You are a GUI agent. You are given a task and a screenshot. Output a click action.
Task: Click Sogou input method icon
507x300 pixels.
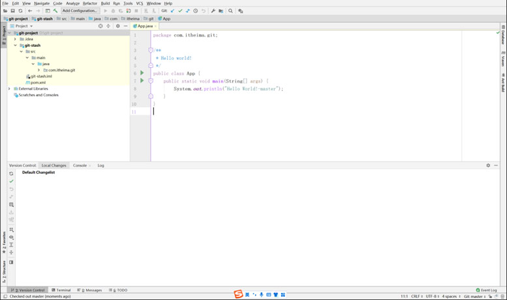pos(238,294)
